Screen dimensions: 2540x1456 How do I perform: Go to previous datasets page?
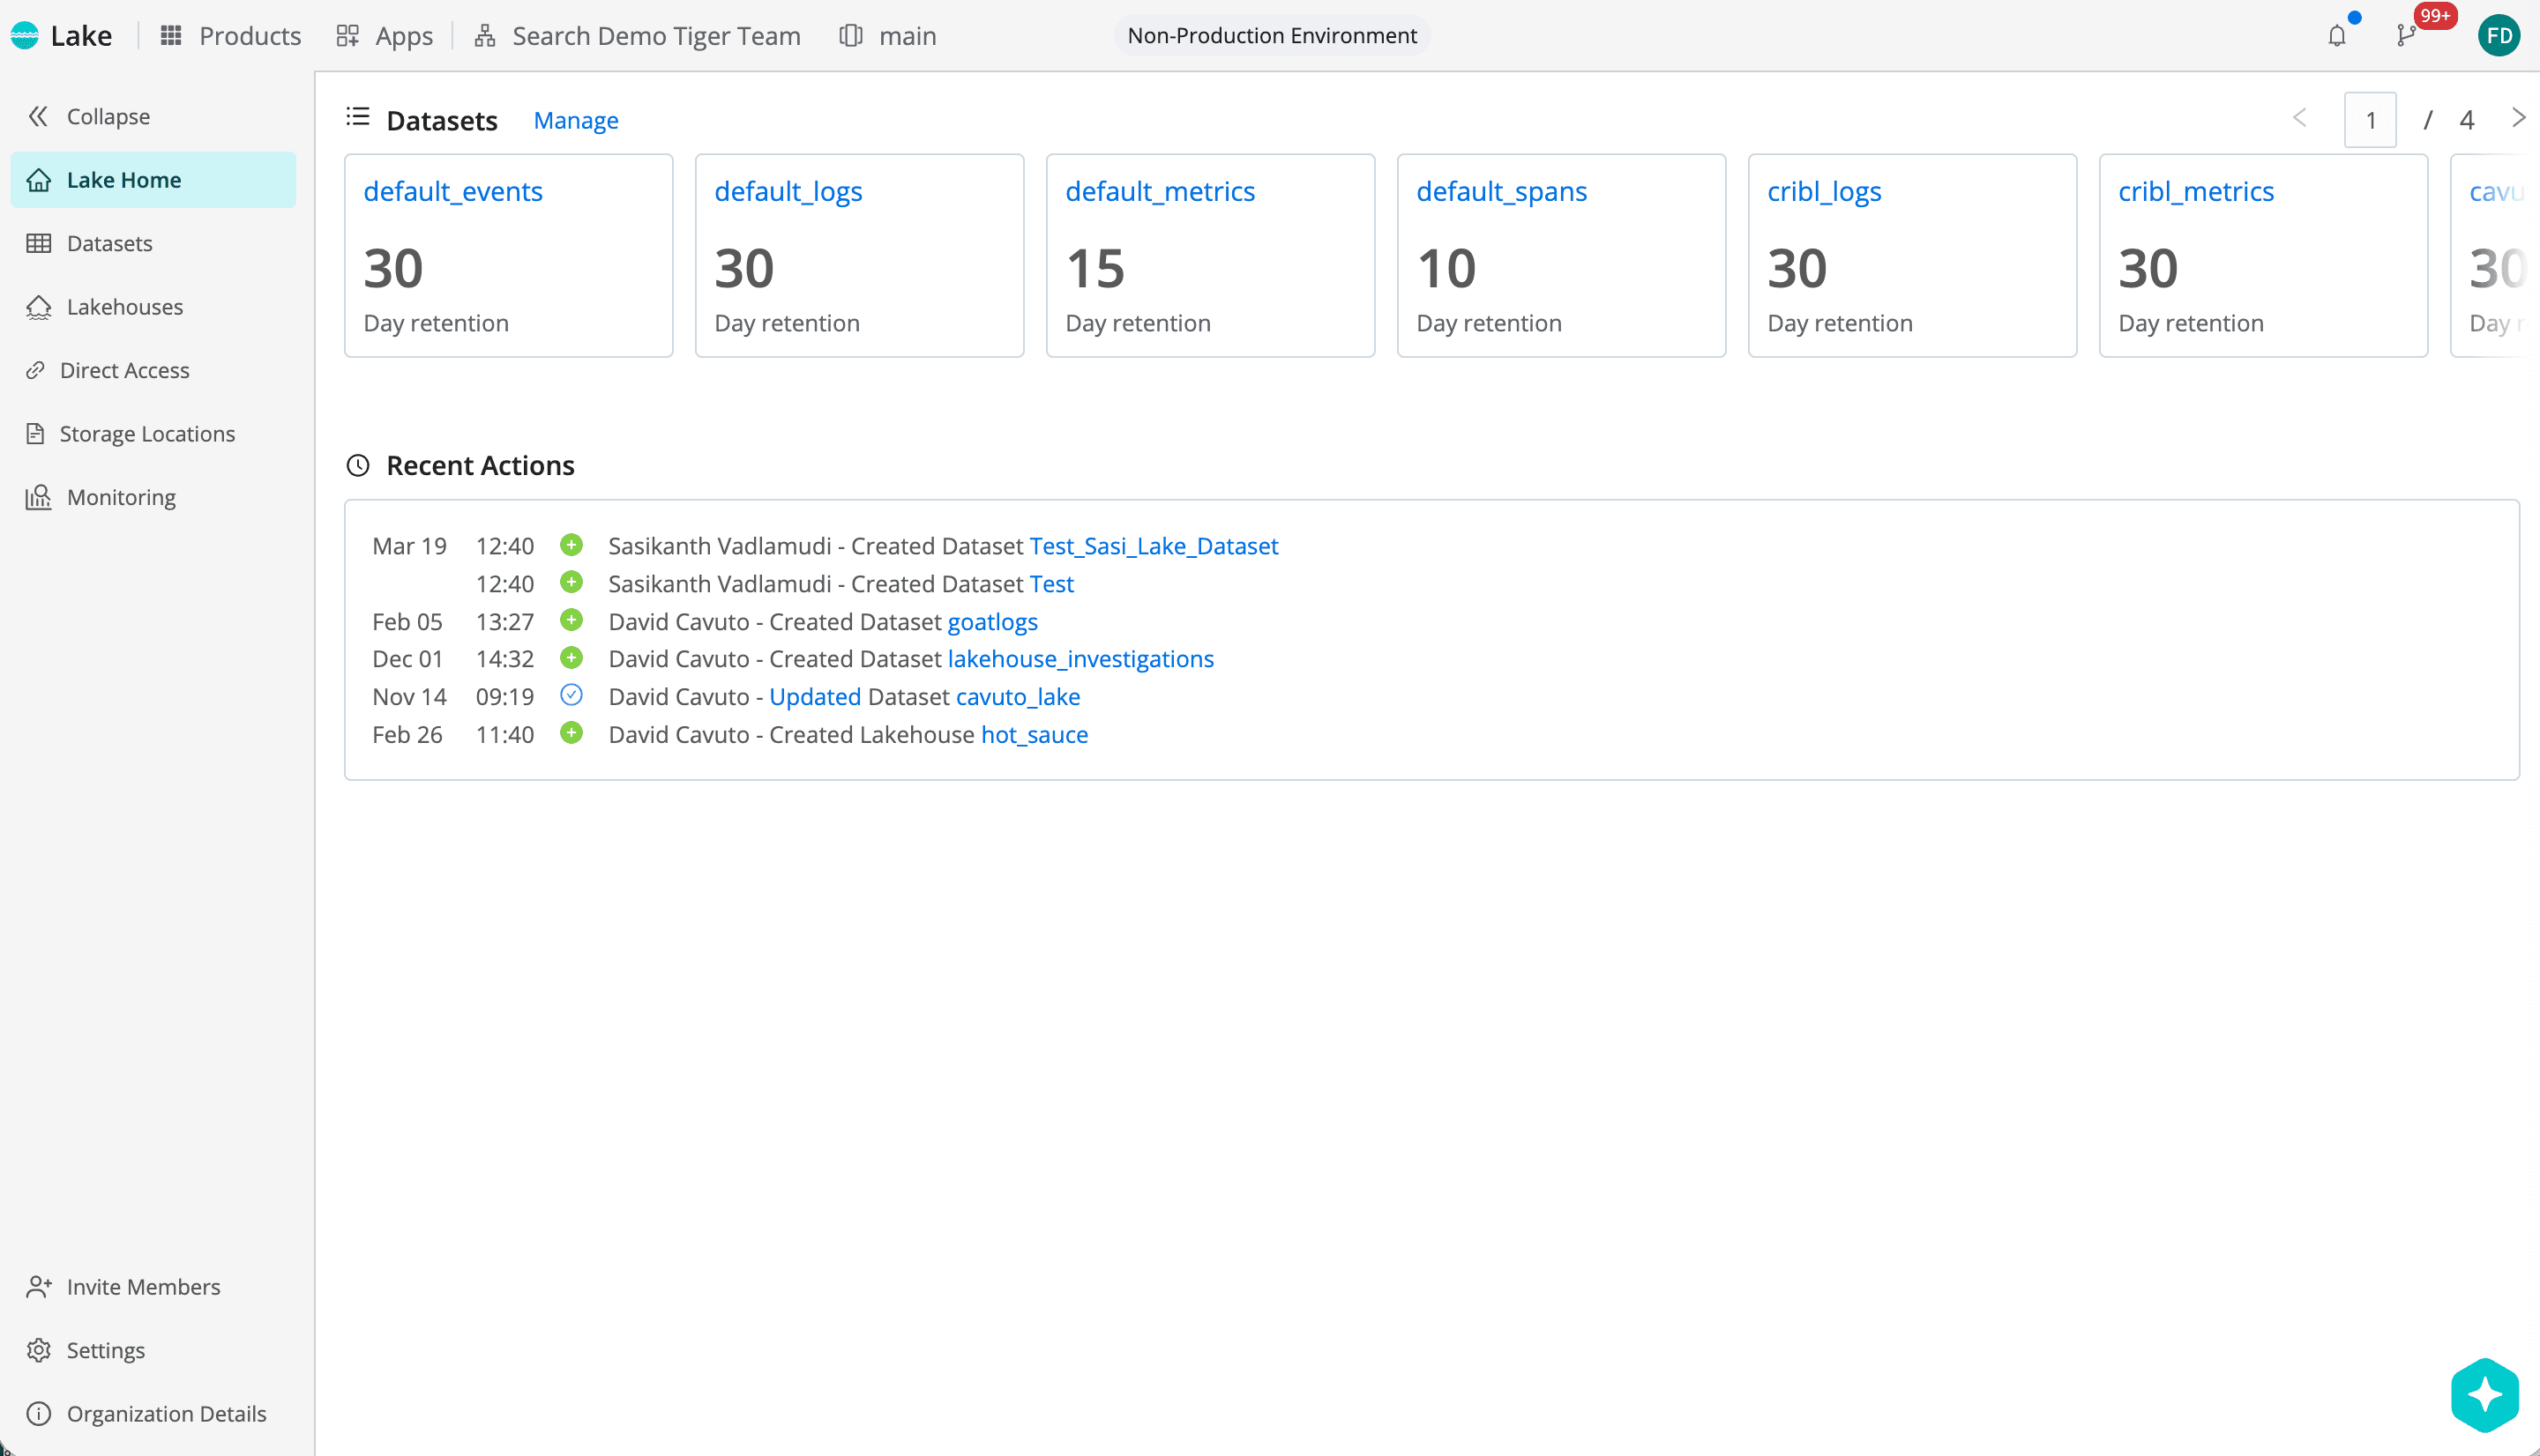(2299, 119)
